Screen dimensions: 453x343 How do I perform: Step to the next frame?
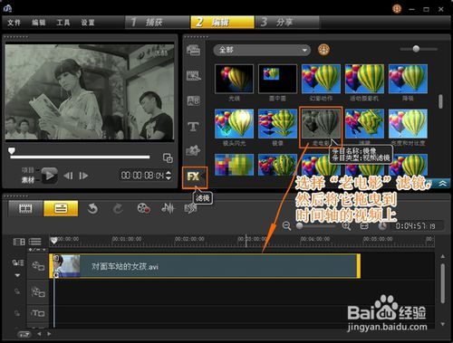pyautogui.click(x=83, y=176)
